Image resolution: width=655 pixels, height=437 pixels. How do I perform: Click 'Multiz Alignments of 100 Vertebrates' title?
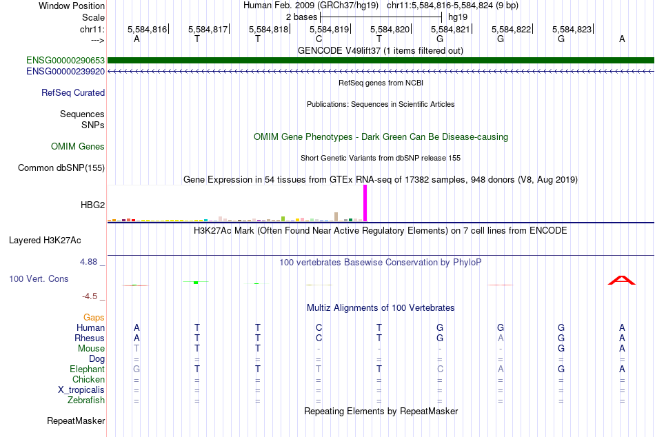coord(381,308)
